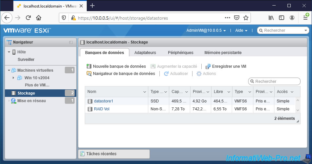Open Nom column header dropdown
Screen dimensions: 312x164
[145, 92]
